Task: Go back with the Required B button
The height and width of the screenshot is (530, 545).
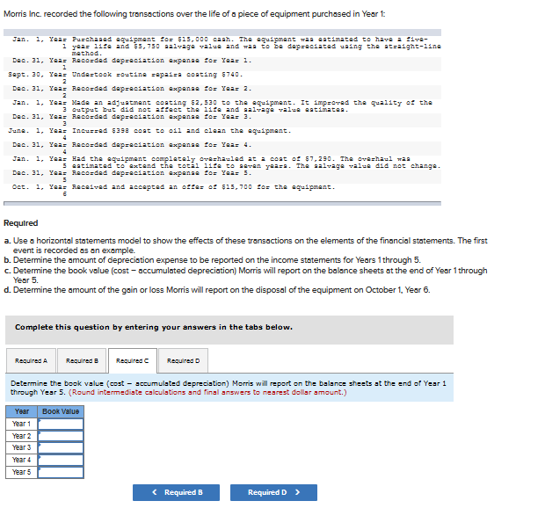Action: [x=176, y=492]
